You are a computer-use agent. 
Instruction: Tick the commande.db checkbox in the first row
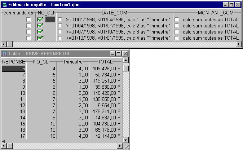coord(28,19)
